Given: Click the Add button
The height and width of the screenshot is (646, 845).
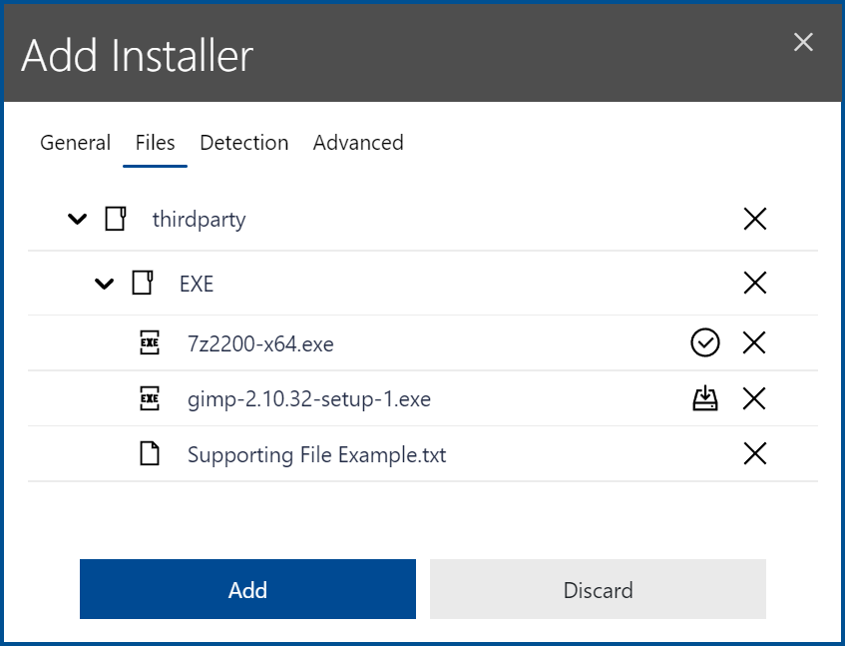Looking at the screenshot, I should click(247, 589).
